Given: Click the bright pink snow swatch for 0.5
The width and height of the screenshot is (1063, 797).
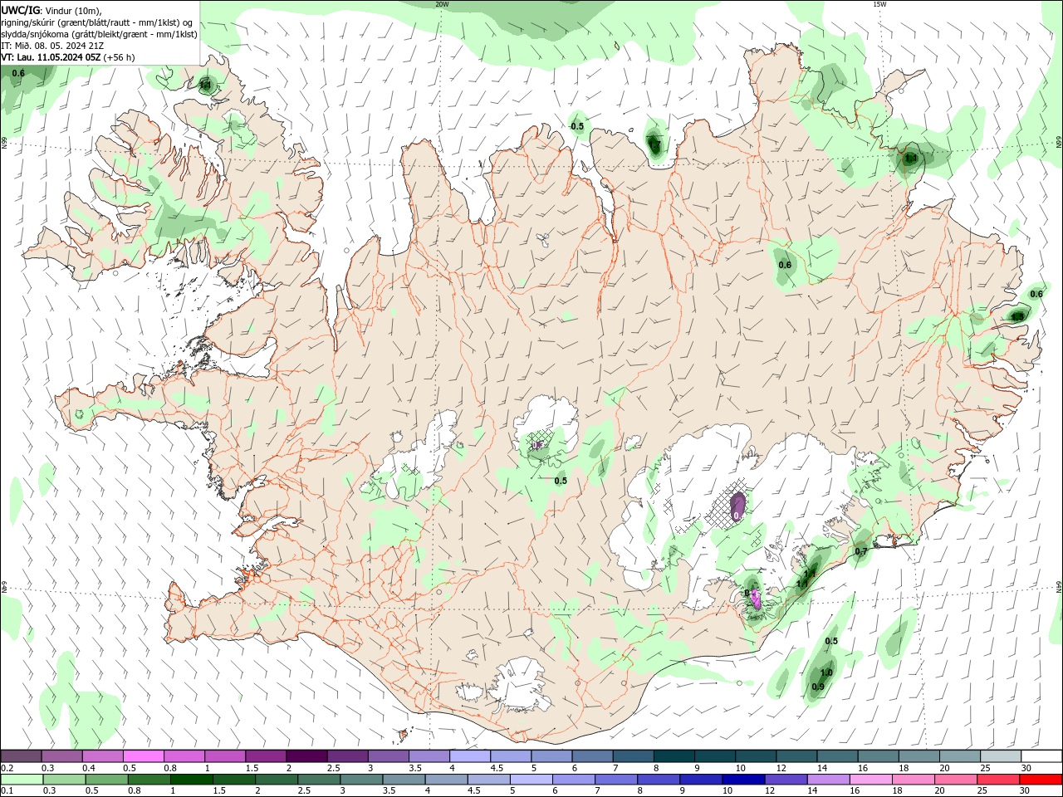Looking at the screenshot, I should 143,756.
